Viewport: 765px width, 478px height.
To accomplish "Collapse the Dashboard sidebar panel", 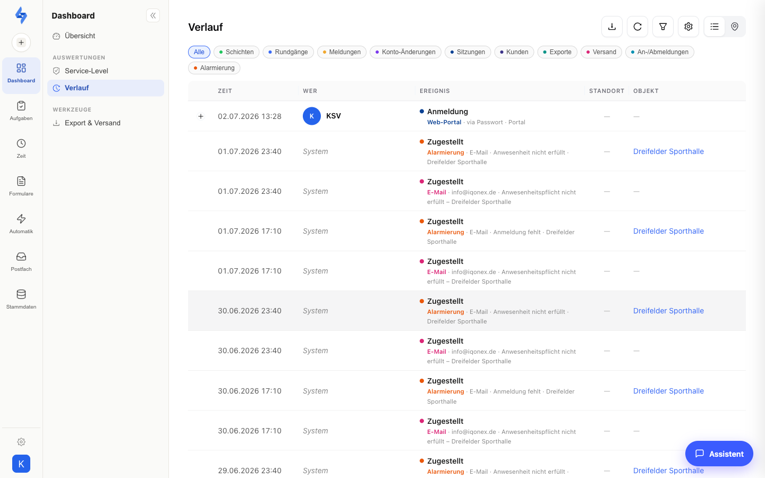I will point(153,15).
